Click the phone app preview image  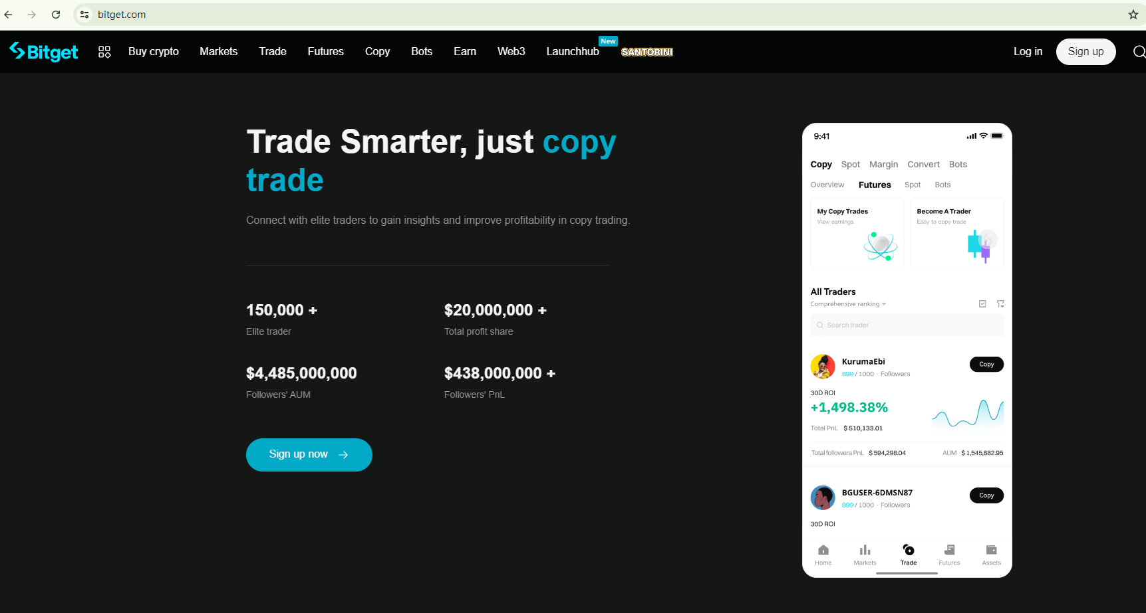(907, 350)
